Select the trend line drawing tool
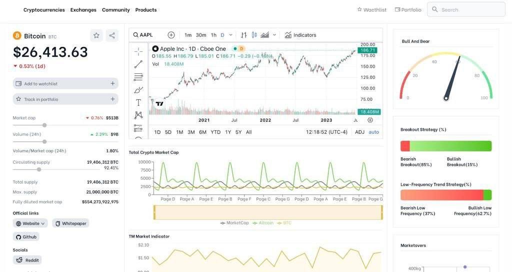Image resolution: width=512 pixels, height=272 pixels. point(138,64)
